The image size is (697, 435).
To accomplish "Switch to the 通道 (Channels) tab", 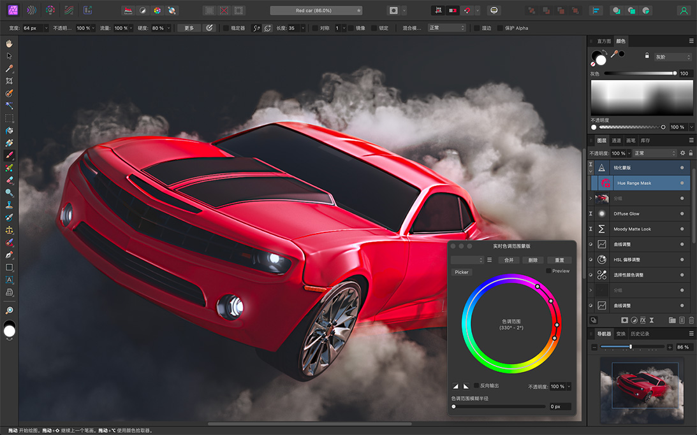I will (616, 141).
